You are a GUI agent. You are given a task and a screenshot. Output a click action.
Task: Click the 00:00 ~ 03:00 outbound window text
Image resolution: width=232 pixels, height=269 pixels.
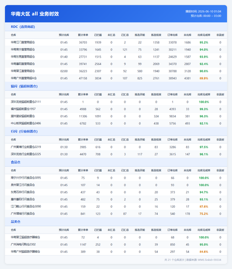pos(212,16)
